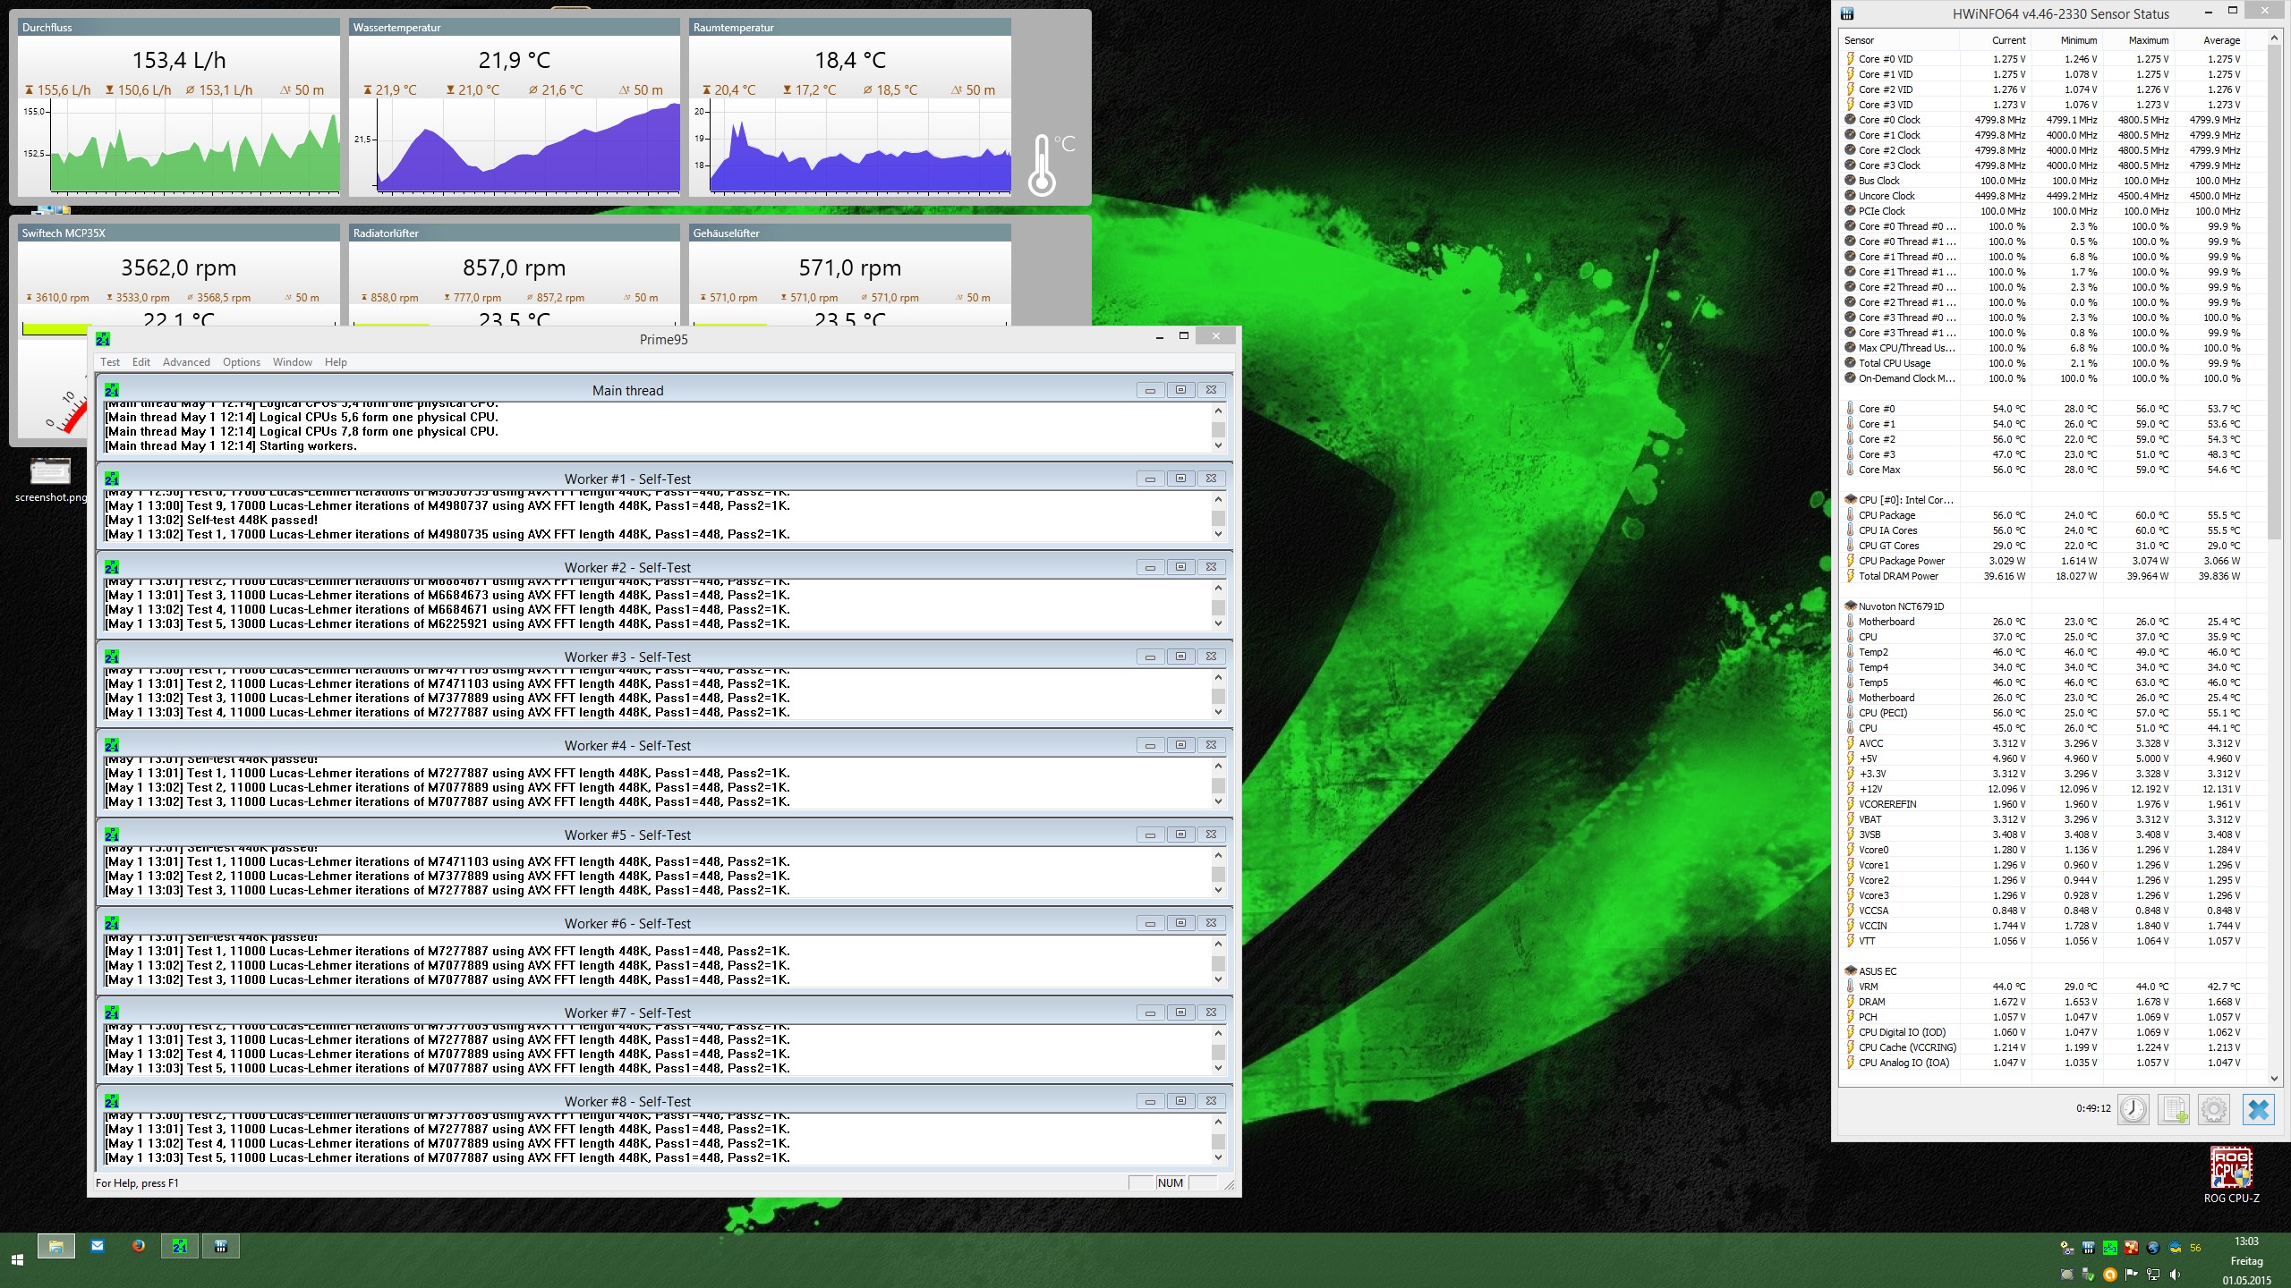Click Current column header in HWiNFO
Viewport: 2291px width, 1288px height.
pos(1996,40)
